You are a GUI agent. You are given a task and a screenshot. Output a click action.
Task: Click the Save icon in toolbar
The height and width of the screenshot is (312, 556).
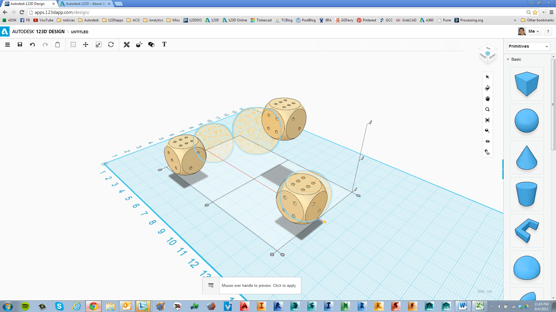20,44
